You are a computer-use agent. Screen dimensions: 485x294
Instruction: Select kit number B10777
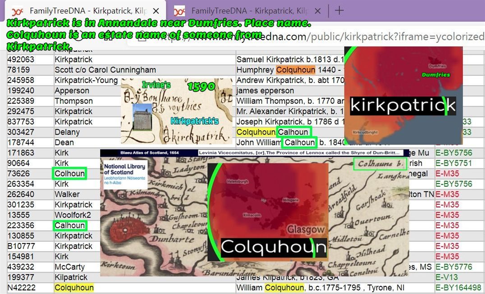(21, 246)
